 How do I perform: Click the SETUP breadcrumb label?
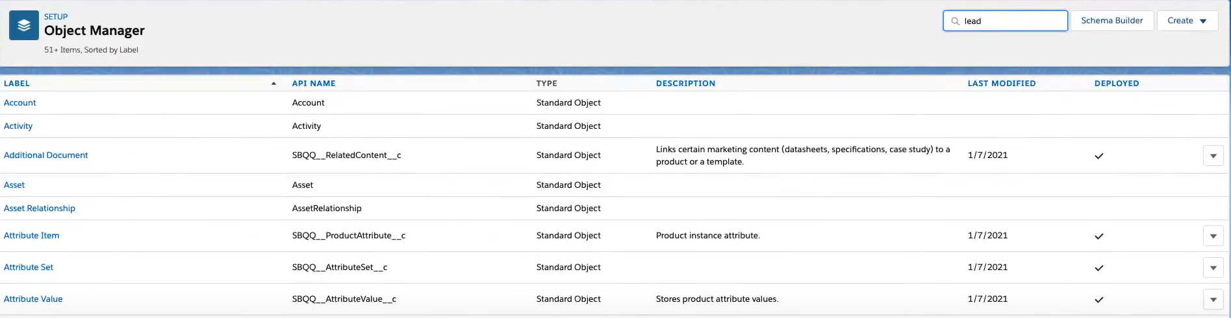pos(56,17)
